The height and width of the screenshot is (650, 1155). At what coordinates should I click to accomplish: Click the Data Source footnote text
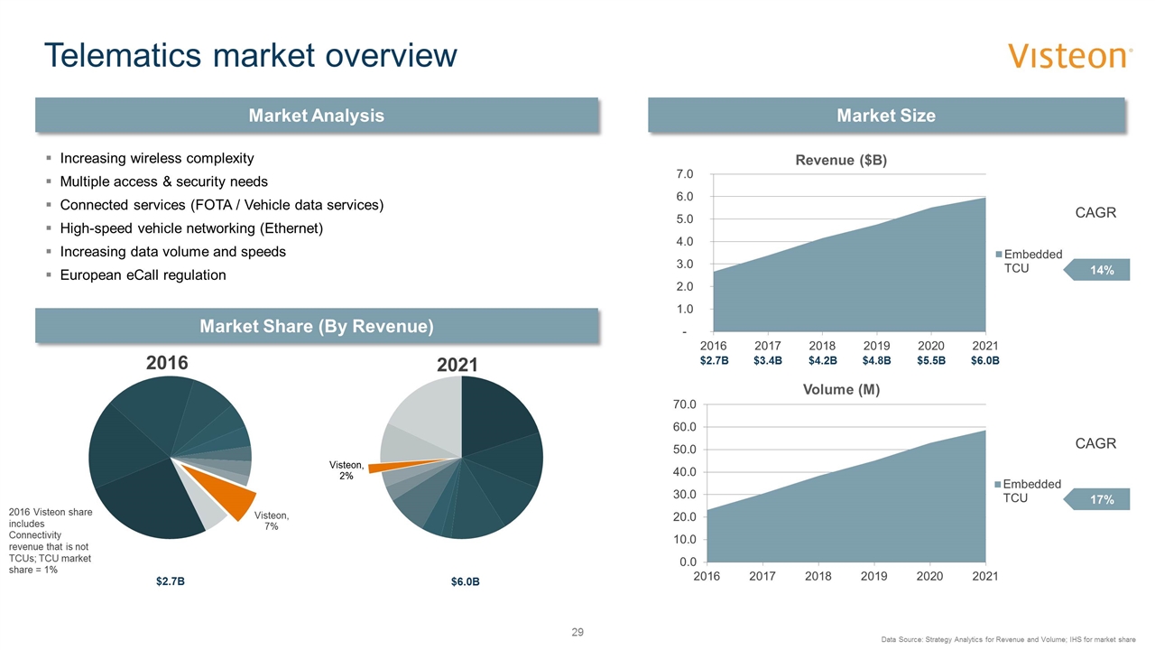click(x=1008, y=639)
